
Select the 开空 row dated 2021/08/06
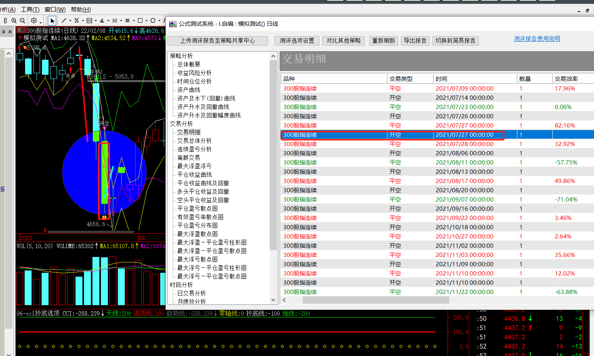coord(437,153)
